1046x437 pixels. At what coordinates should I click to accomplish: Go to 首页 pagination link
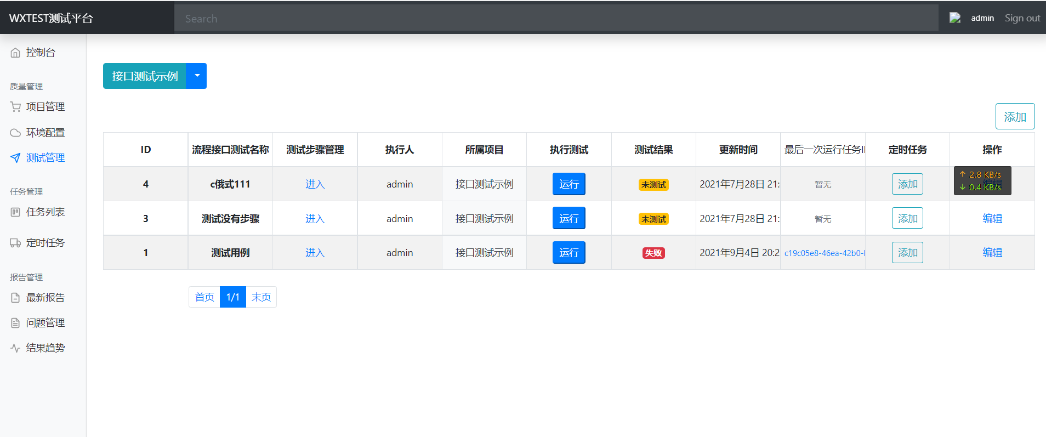(x=204, y=297)
